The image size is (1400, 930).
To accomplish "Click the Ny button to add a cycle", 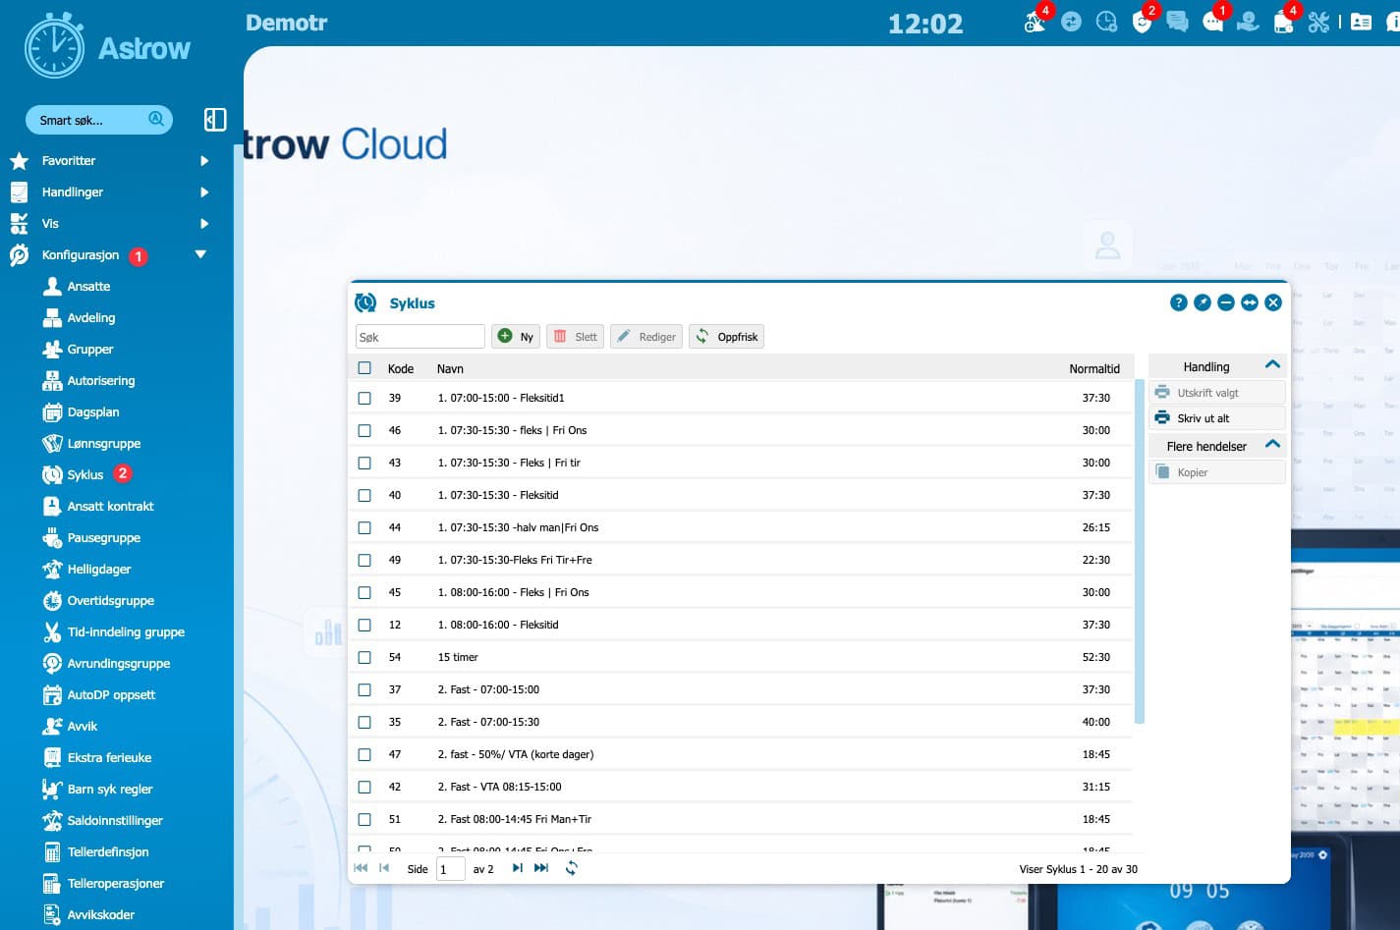I will [x=516, y=337].
